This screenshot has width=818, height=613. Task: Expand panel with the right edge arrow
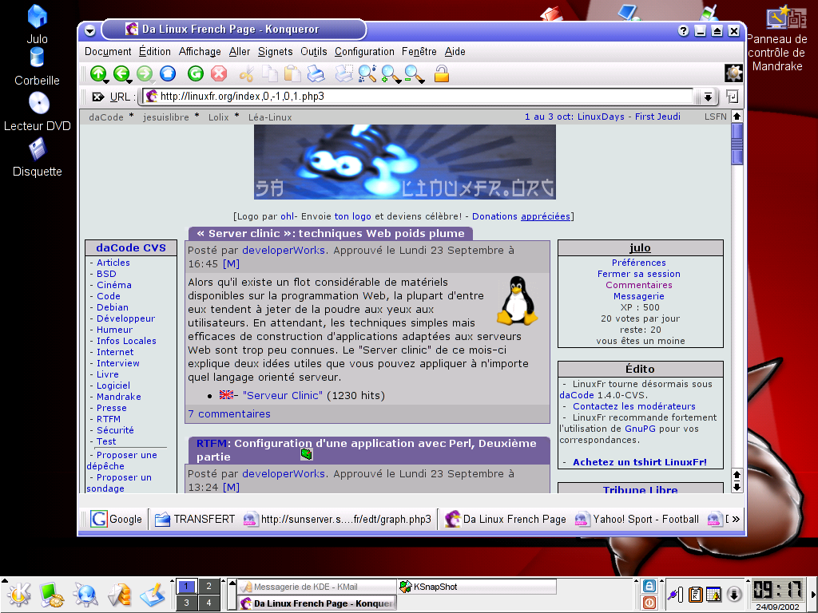pos(814,595)
